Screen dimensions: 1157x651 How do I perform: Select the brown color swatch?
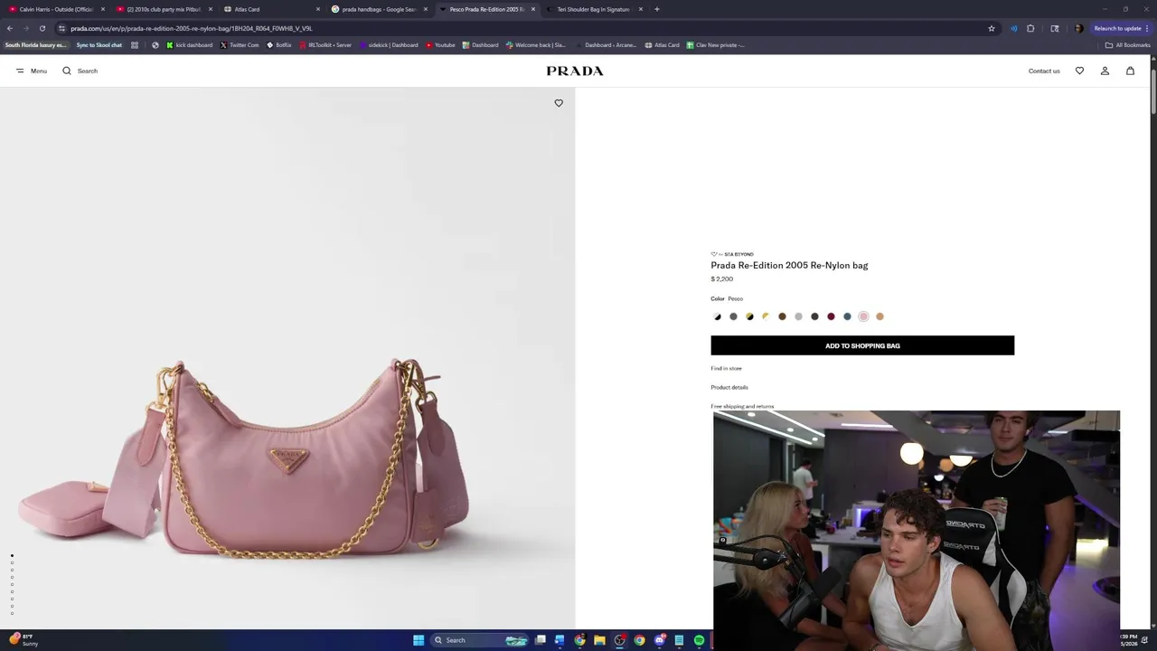(x=782, y=316)
